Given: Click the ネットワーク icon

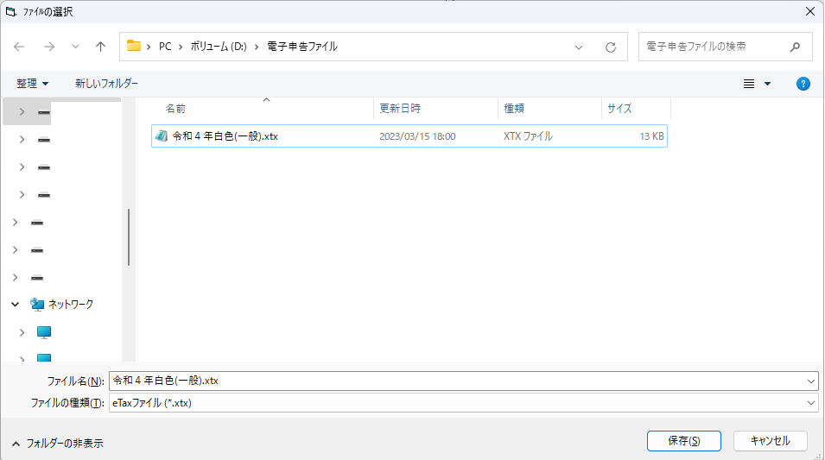Looking at the screenshot, I should click(x=37, y=305).
